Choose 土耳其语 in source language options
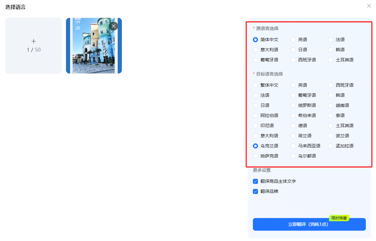Screen dimensions: 376x241 pyautogui.click(x=331, y=60)
